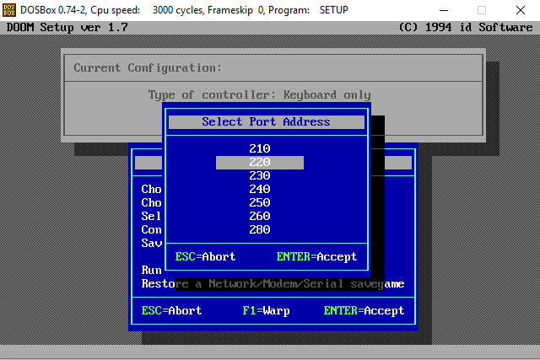Image resolution: width=540 pixels, height=360 pixels.
Task: Click the (C) 1994 id Software text
Action: pos(465,27)
